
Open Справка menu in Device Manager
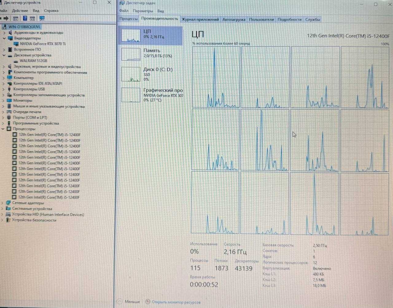(51, 10)
